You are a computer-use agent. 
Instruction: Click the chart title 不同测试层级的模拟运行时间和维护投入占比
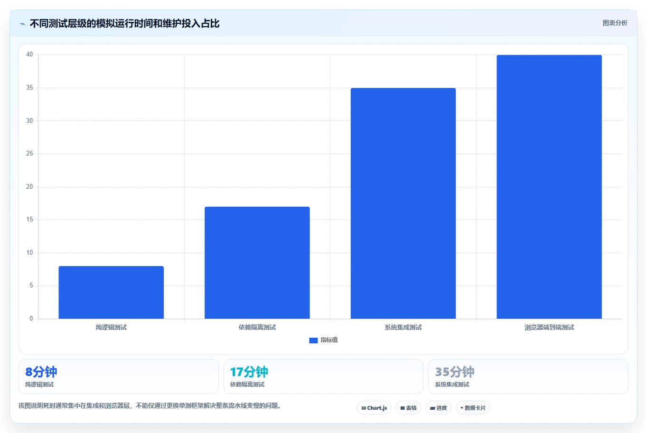[x=124, y=24]
